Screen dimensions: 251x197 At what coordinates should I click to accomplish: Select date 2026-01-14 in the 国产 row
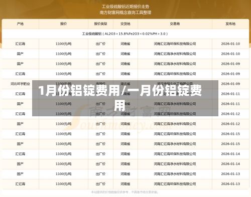pos(230,164)
